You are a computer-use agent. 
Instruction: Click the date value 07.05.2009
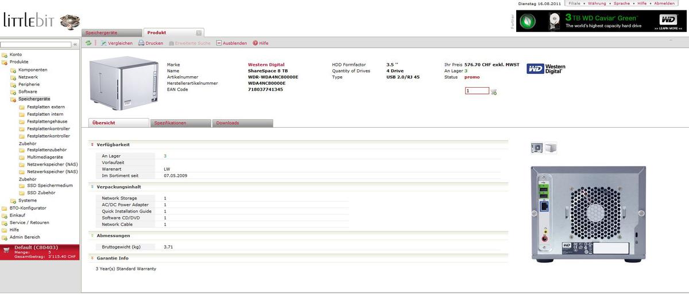[174, 175]
